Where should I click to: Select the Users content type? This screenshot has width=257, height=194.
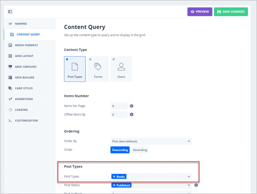click(121, 69)
